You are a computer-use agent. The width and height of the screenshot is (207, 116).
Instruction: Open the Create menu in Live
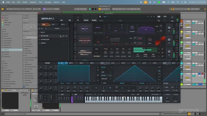pos(25,2)
